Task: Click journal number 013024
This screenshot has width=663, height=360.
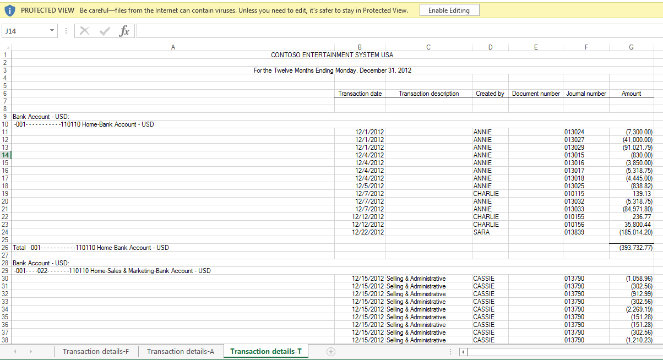Action: pos(574,132)
